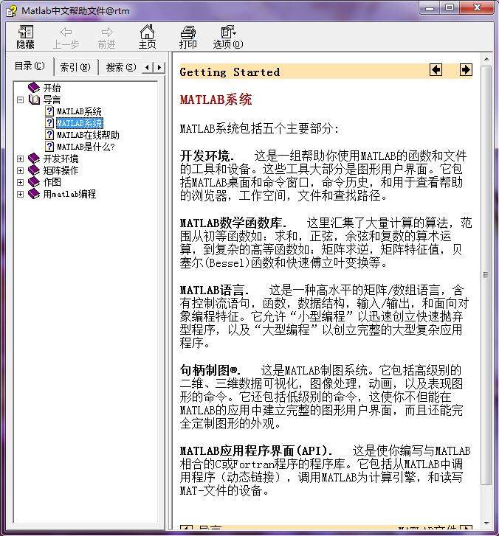499x536 pixels.
Task: Click the content pane scroll down arrow
Action: 486,523
